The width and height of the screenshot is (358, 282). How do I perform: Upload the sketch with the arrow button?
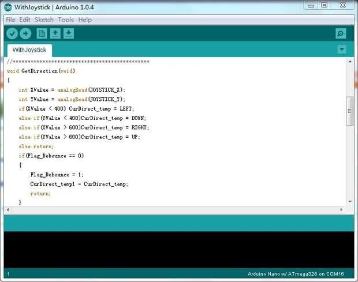coord(25,34)
